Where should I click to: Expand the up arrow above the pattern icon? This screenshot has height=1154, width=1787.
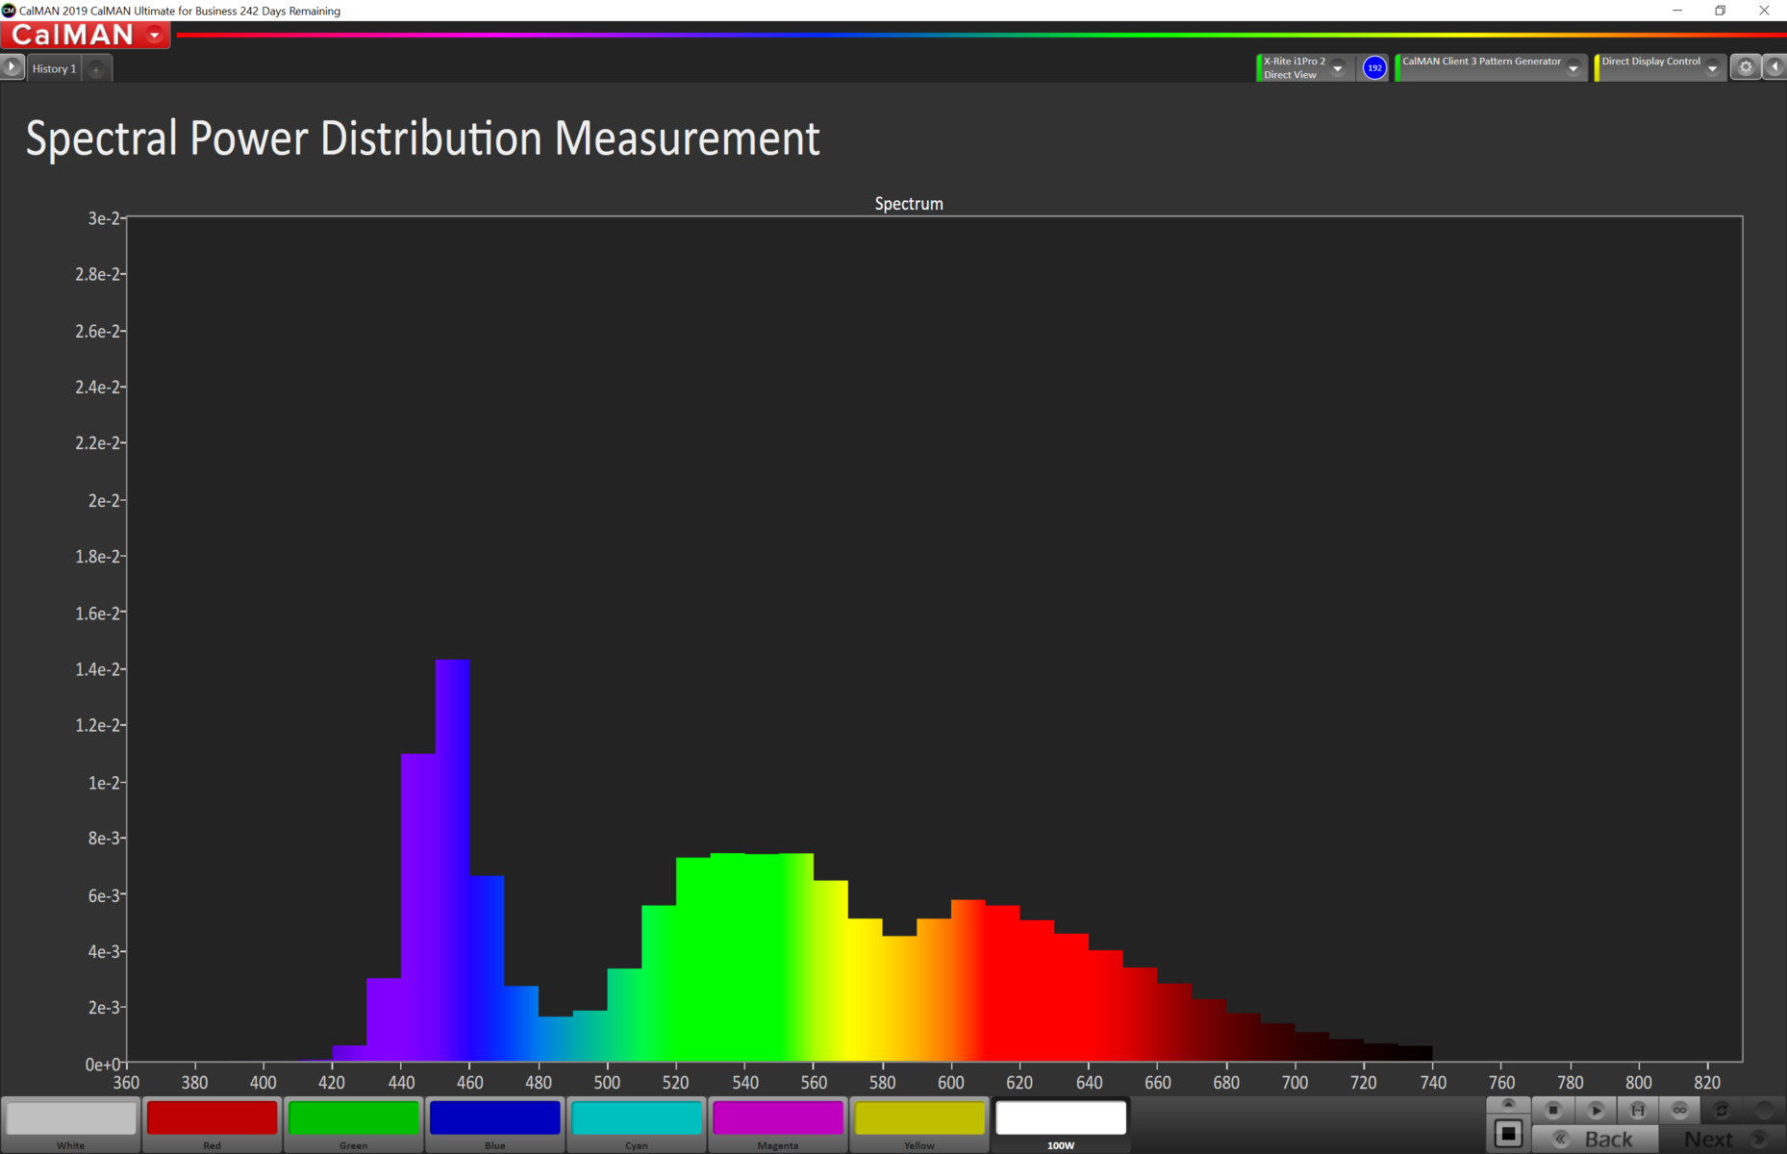(1508, 1104)
